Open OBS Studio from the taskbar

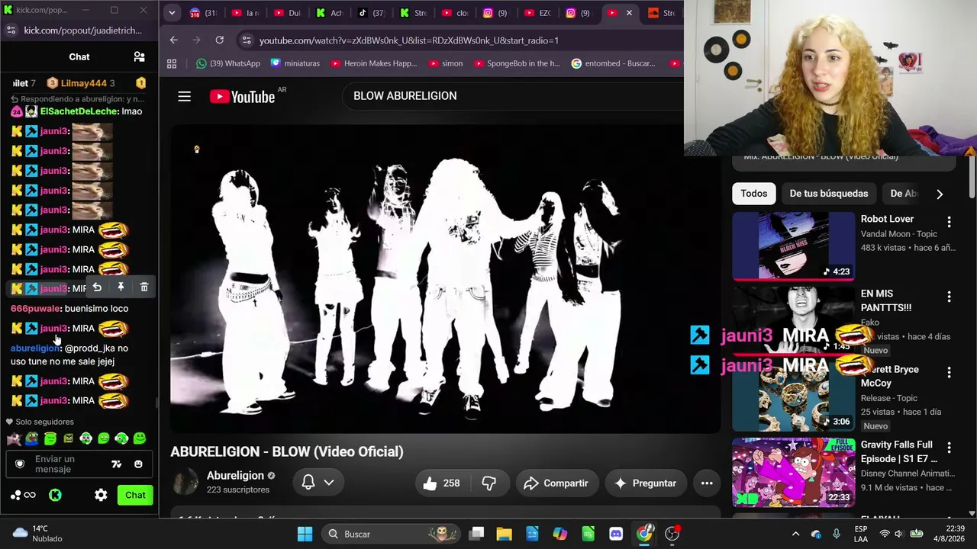point(672,534)
